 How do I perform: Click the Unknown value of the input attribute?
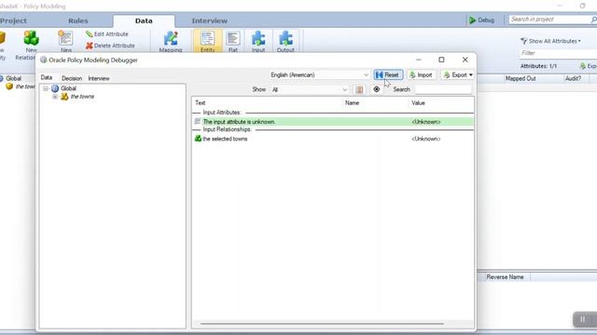(x=426, y=122)
